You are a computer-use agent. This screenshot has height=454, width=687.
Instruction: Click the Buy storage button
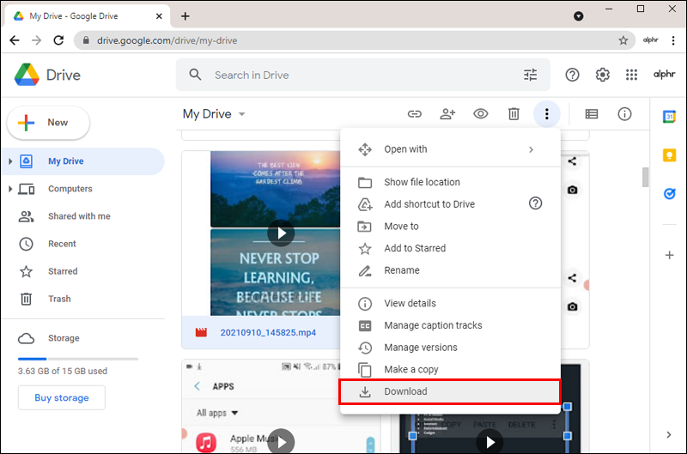pyautogui.click(x=62, y=397)
